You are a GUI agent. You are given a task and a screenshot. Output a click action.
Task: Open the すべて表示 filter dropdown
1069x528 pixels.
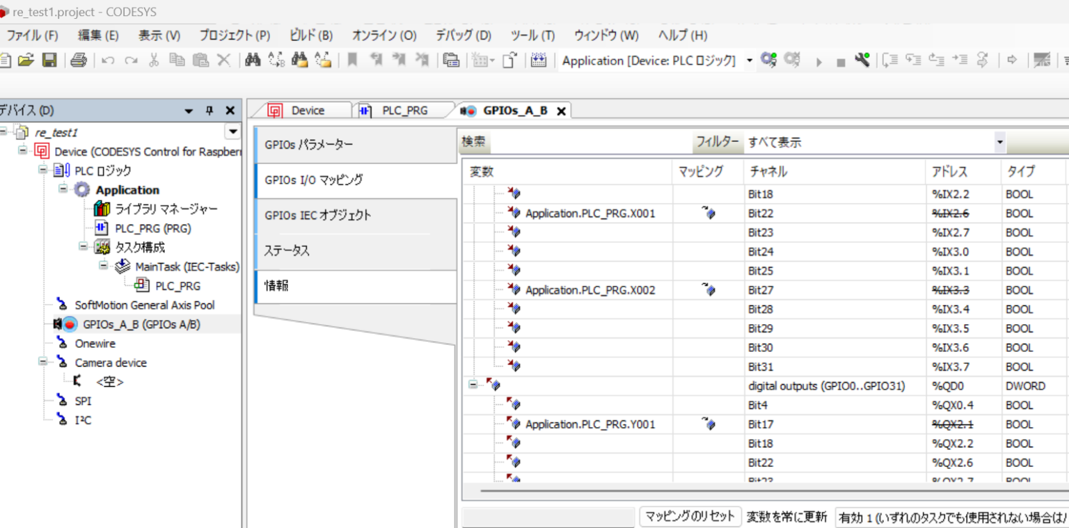click(1000, 141)
